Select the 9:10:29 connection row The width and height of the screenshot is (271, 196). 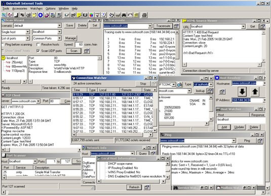(x=113, y=95)
